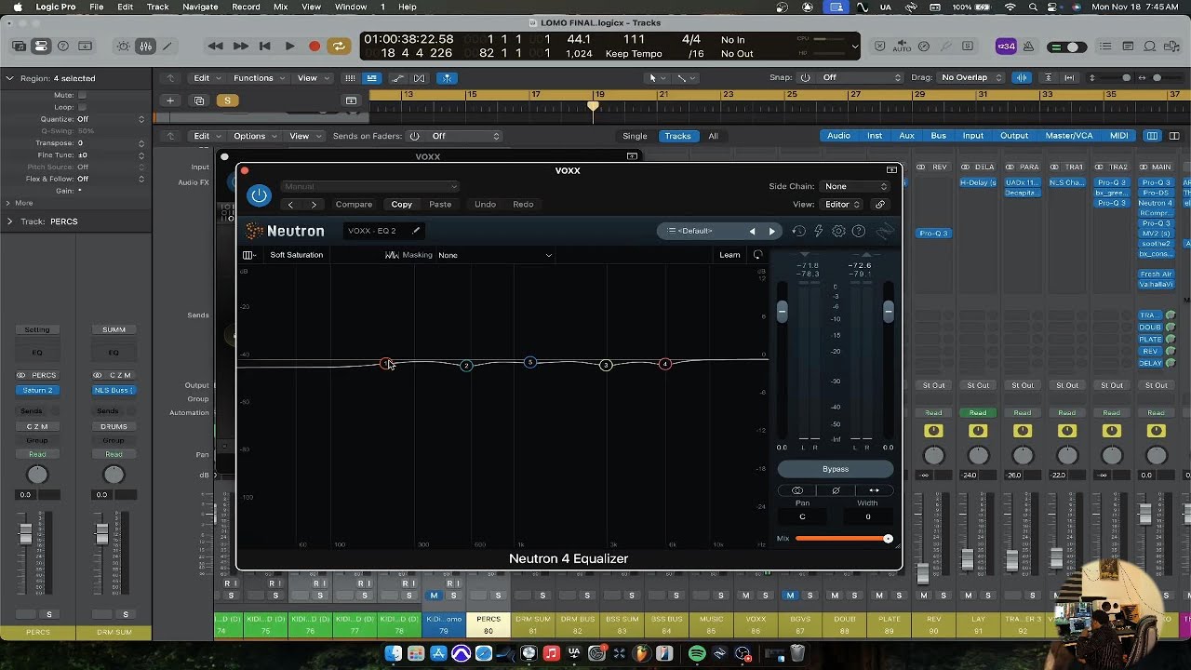Expand the Track PERCS disclosure
Image resolution: width=1191 pixels, height=670 pixels.
point(9,221)
